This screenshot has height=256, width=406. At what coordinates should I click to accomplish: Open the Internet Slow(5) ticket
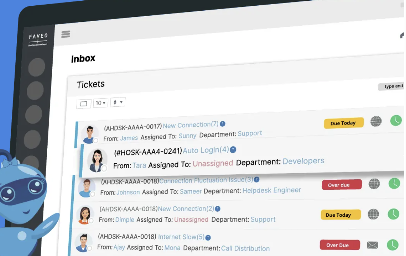[x=181, y=237]
